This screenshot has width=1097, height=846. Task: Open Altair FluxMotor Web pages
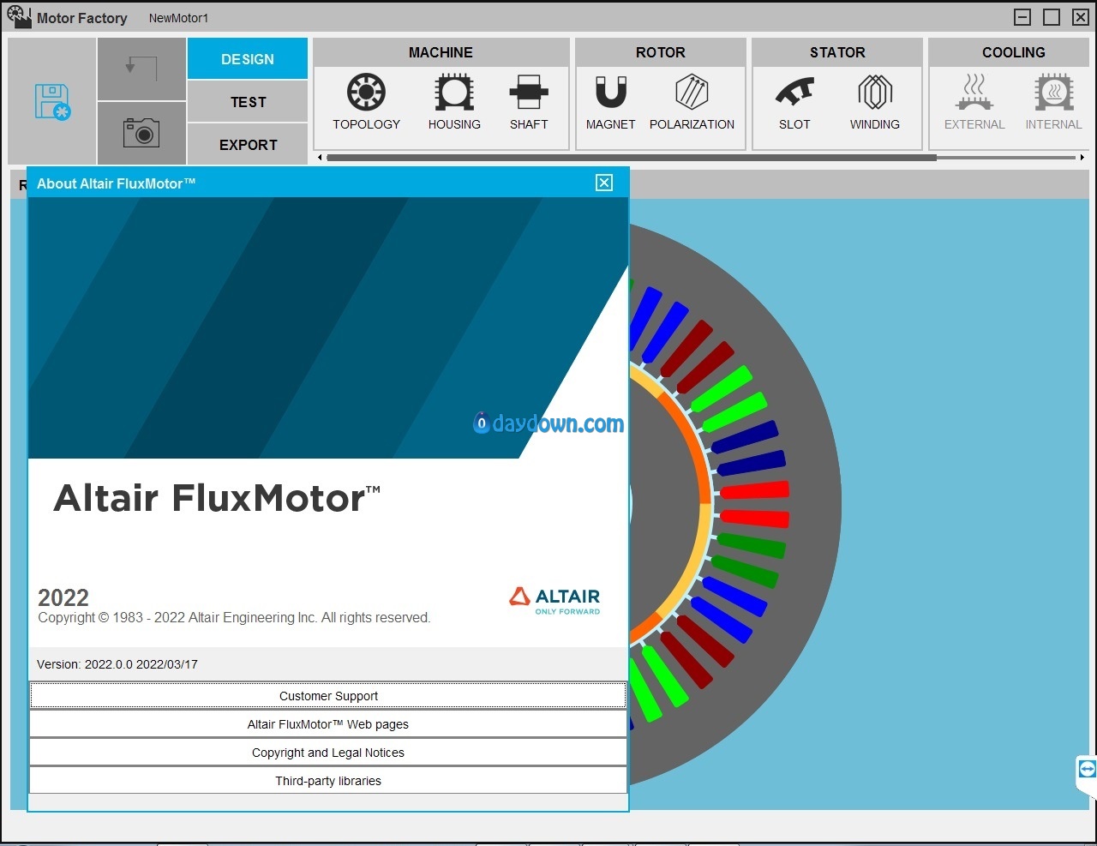pyautogui.click(x=328, y=724)
